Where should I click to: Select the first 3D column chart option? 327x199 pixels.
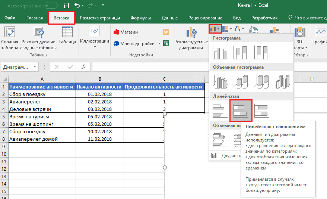pyautogui.click(x=220, y=81)
